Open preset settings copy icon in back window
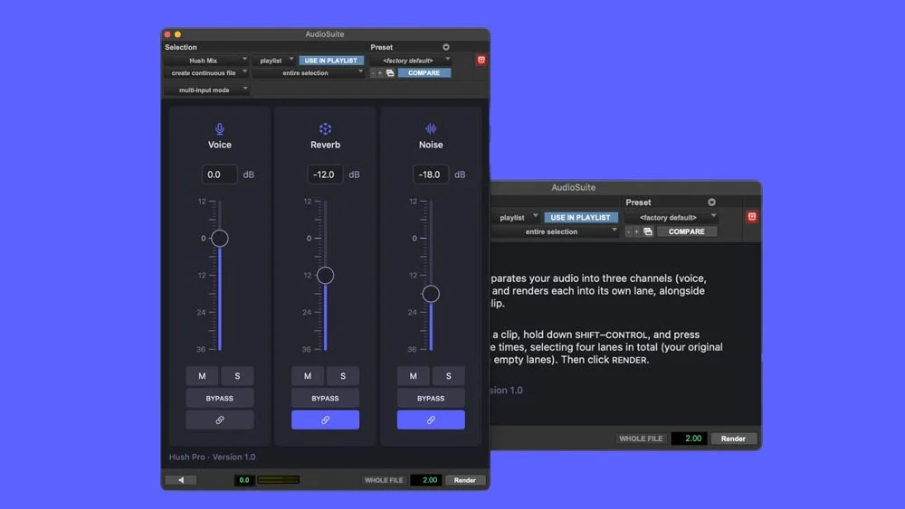Viewport: 905px width, 509px height. pyautogui.click(x=648, y=231)
